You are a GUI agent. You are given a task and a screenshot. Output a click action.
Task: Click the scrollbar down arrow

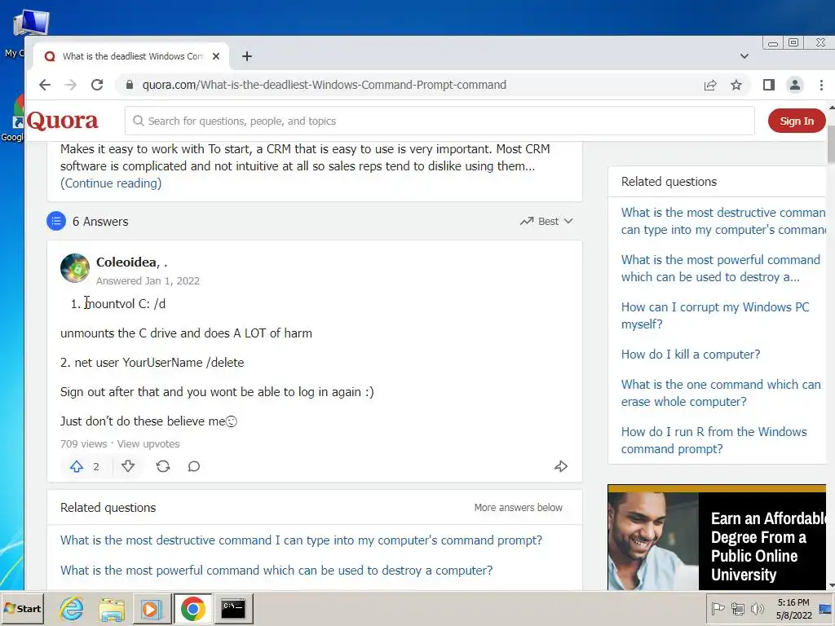[831, 585]
